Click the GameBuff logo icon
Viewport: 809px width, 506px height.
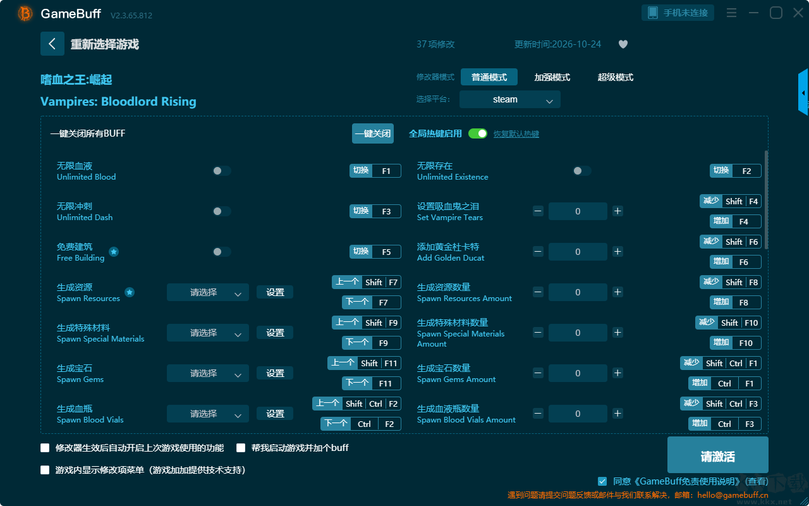click(x=25, y=13)
